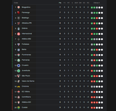Click the Pts column header
Image resolution: width=116 pixels, height=111 pixels.
pos(60,3)
